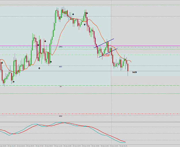The width and height of the screenshot is (180, 147).
Task: Click the 29 Jan 23:45 time axis label
Action: [114, 146]
